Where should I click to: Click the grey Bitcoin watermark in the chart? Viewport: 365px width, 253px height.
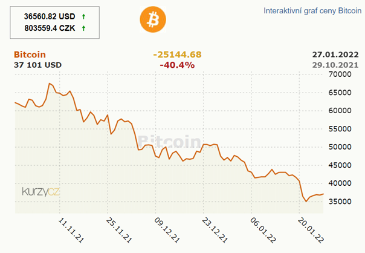point(170,141)
